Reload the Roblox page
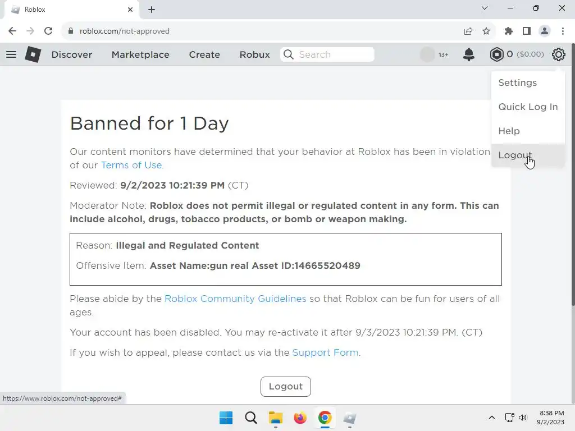 (48, 31)
